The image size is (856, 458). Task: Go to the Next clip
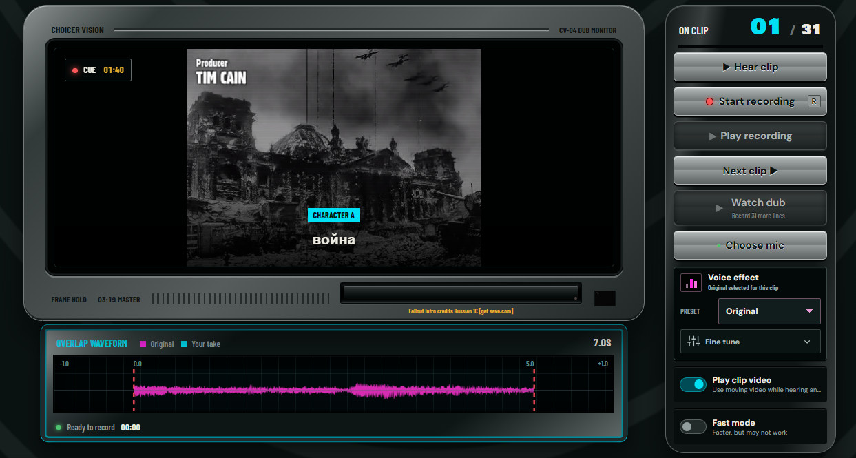[x=750, y=171]
